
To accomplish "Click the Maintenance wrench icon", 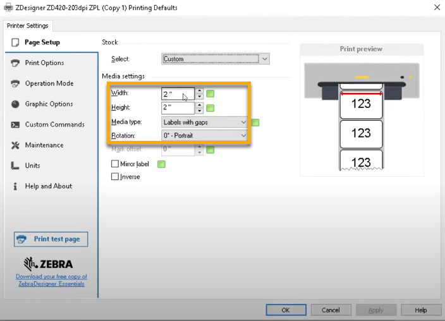I will (x=15, y=145).
